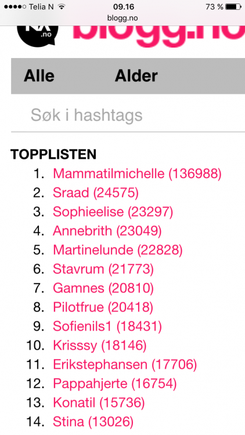Screen dimensions: 245x435
Task: Open the Alder tab
Action: [136, 76]
